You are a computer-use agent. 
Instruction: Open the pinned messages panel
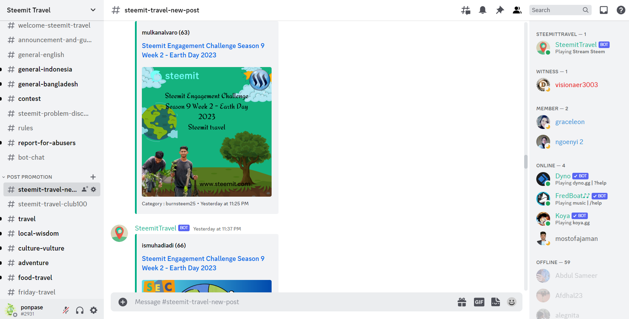tap(500, 10)
